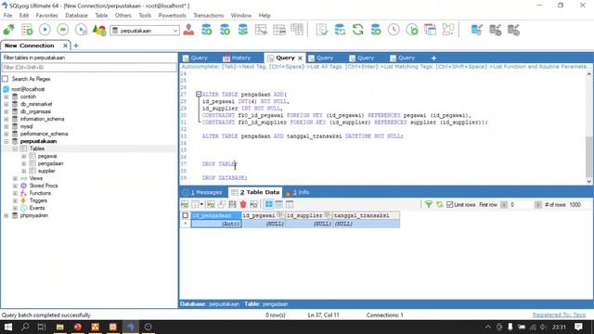Click the (Auto) cell under id_pengadaan
Screen dimensions: 594x334
[216, 224]
